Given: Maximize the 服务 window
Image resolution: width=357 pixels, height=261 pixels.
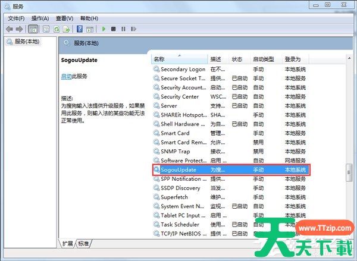Looking at the screenshot, I should pyautogui.click(x=328, y=5).
